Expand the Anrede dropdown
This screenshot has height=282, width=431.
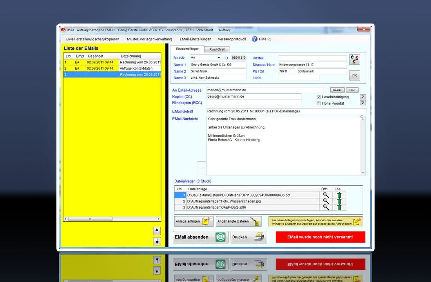pos(219,58)
